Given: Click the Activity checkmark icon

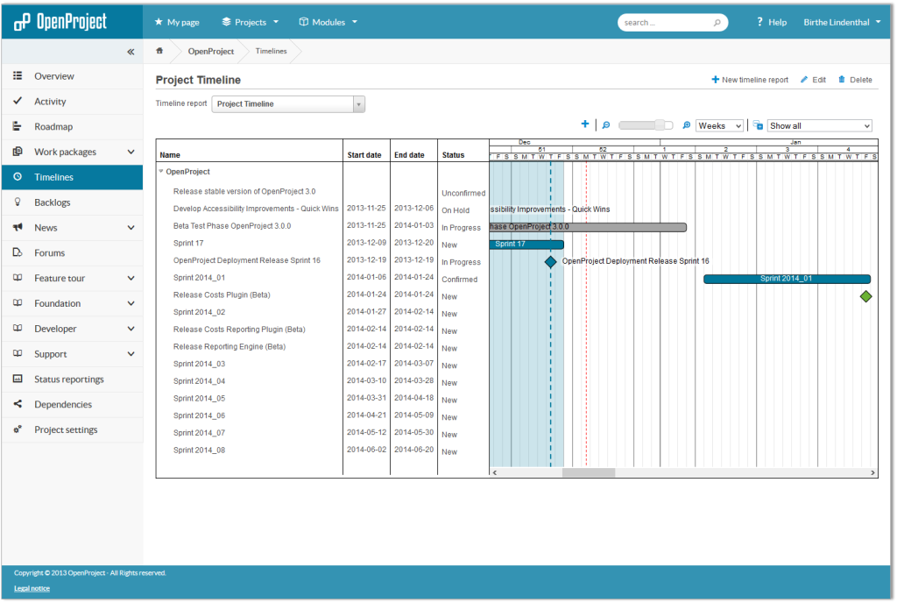Looking at the screenshot, I should pos(18,101).
